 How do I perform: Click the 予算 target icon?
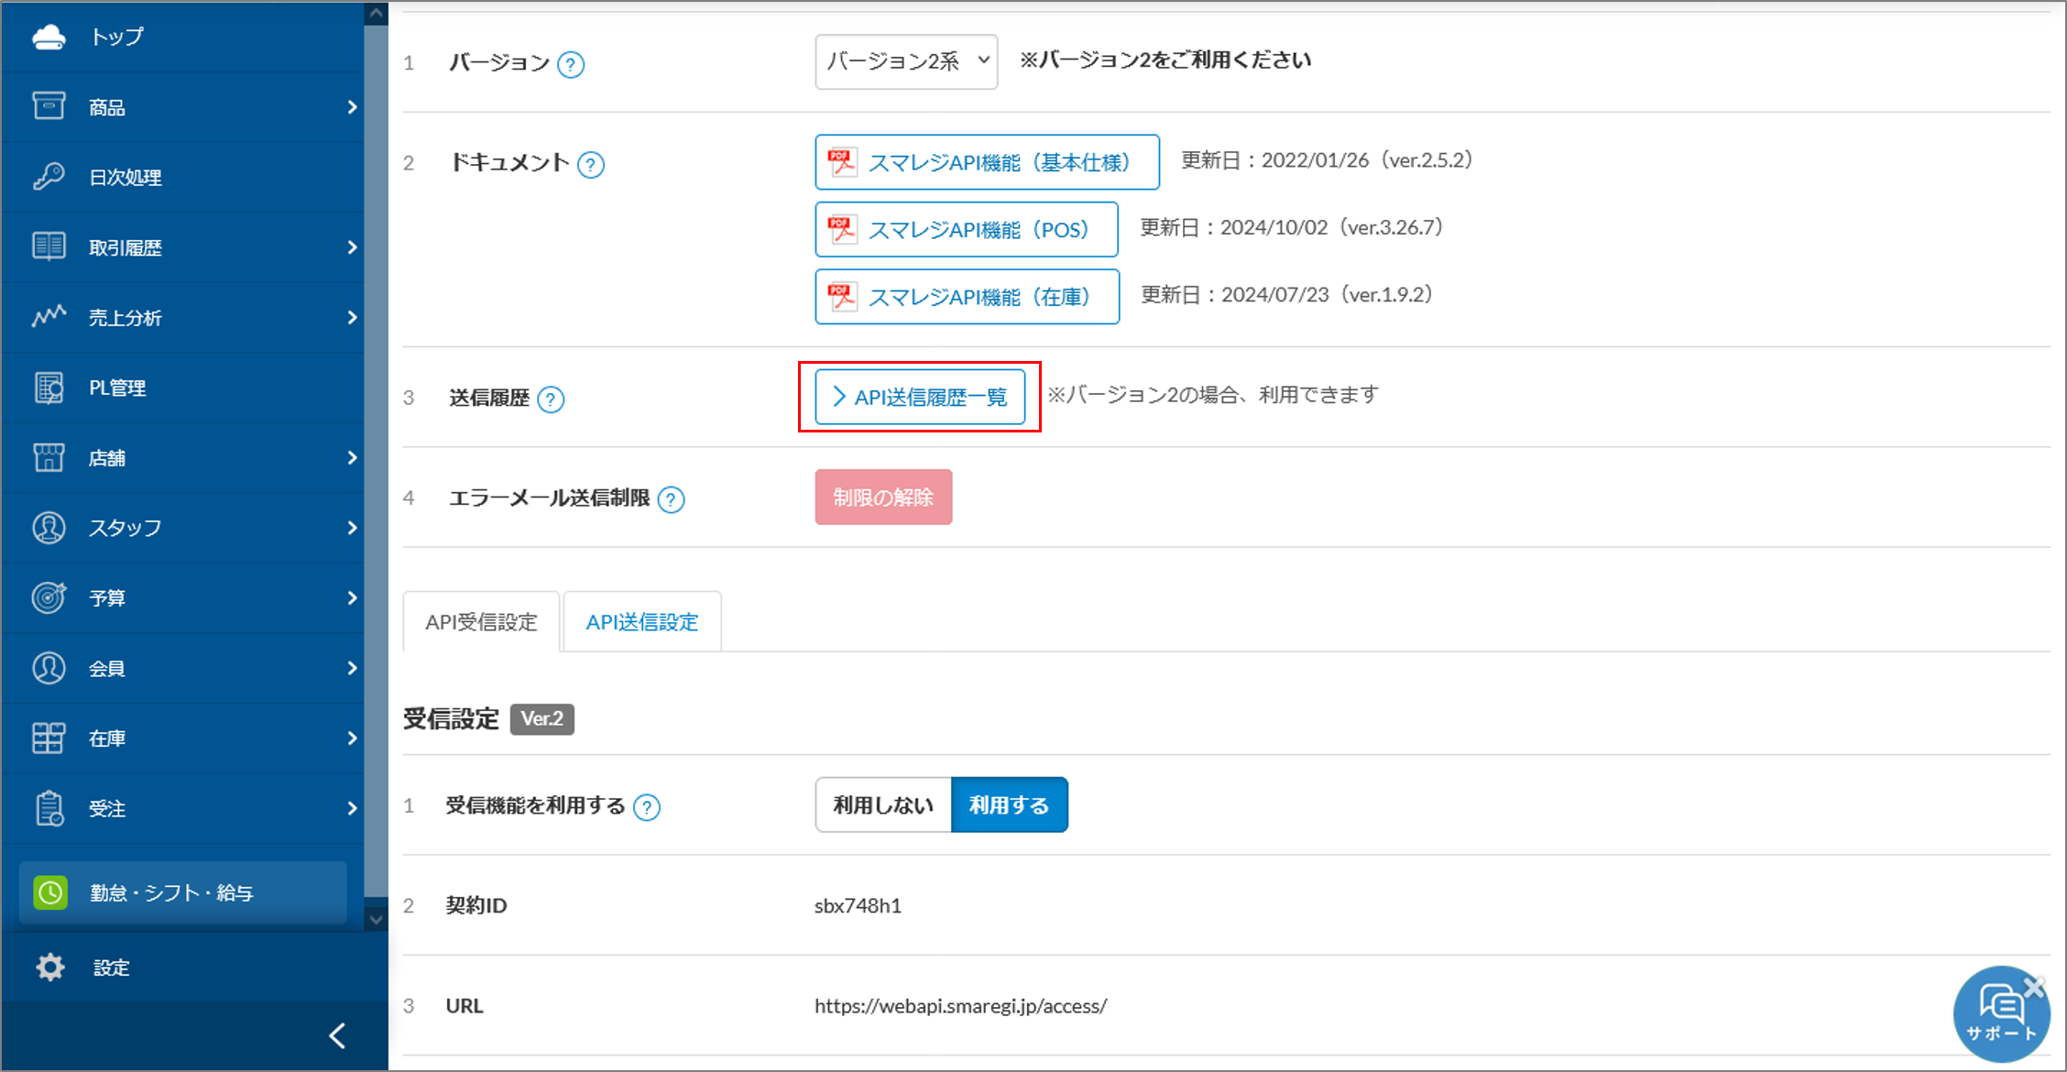(x=49, y=597)
